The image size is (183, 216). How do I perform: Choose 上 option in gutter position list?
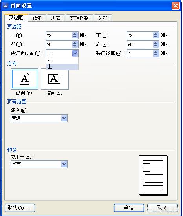pyautogui.click(x=62, y=67)
